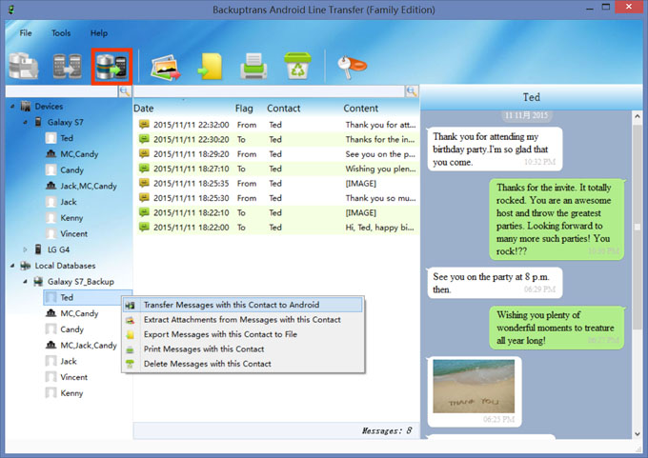Viewport: 648px width, 458px height.
Task: Click the Flag column header
Action: point(244,109)
